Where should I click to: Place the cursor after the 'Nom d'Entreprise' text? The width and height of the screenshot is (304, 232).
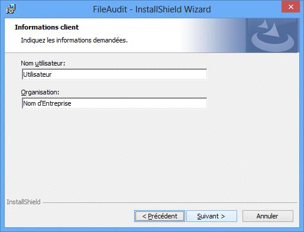pyautogui.click(x=72, y=103)
